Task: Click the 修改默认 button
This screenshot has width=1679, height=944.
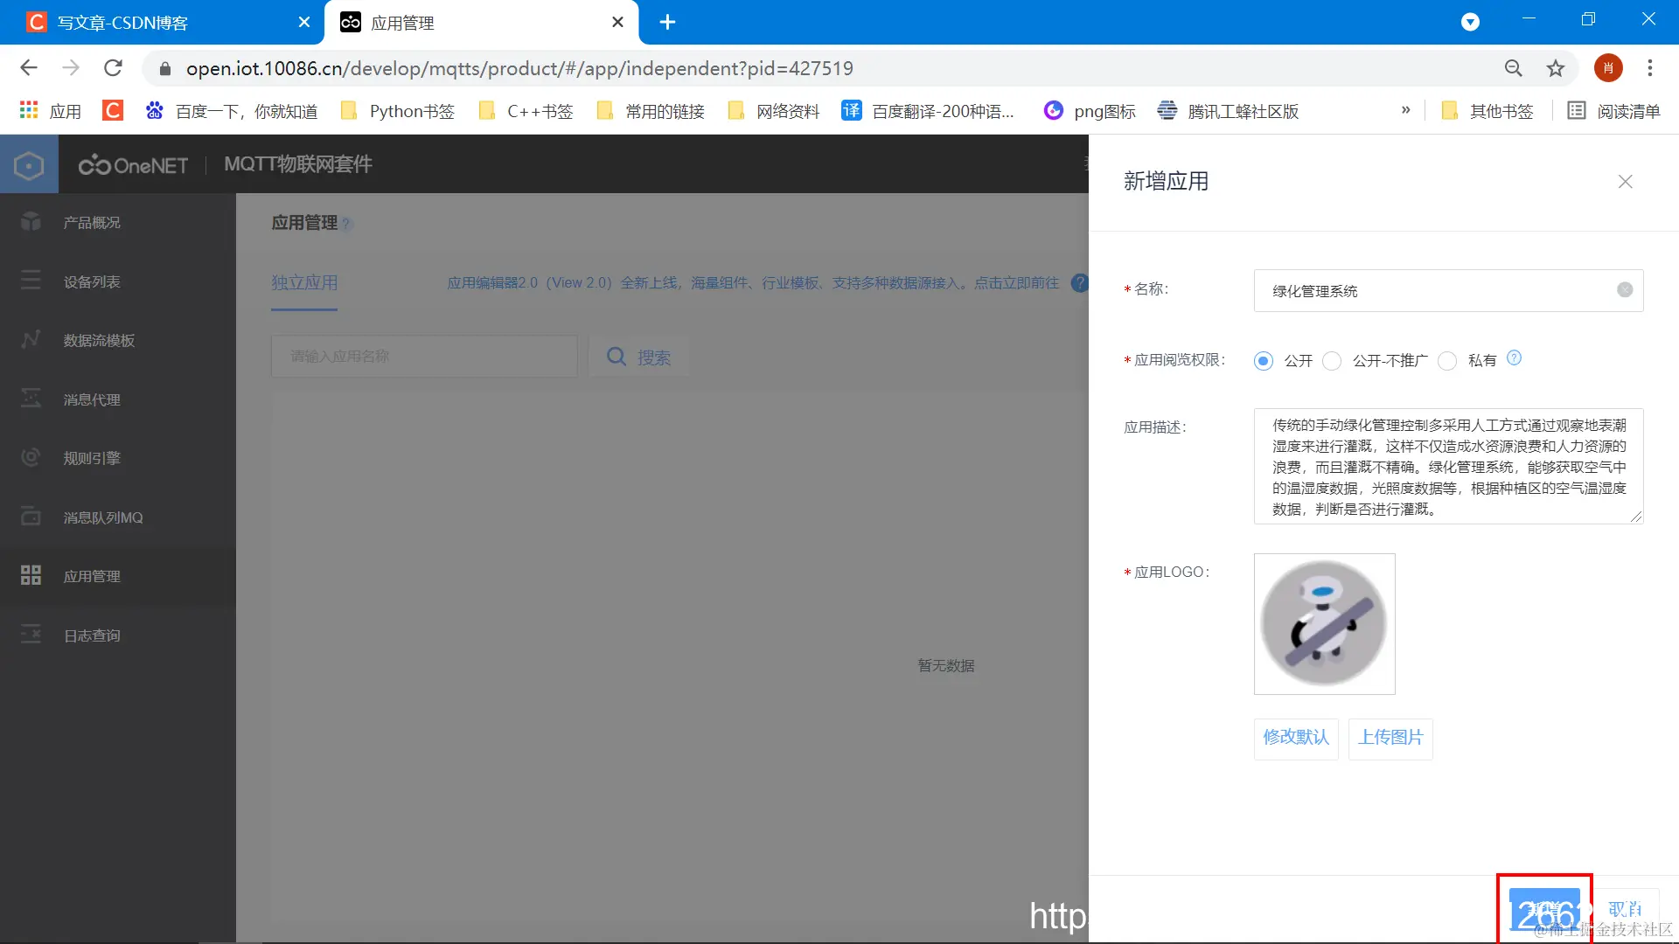Action: tap(1295, 738)
